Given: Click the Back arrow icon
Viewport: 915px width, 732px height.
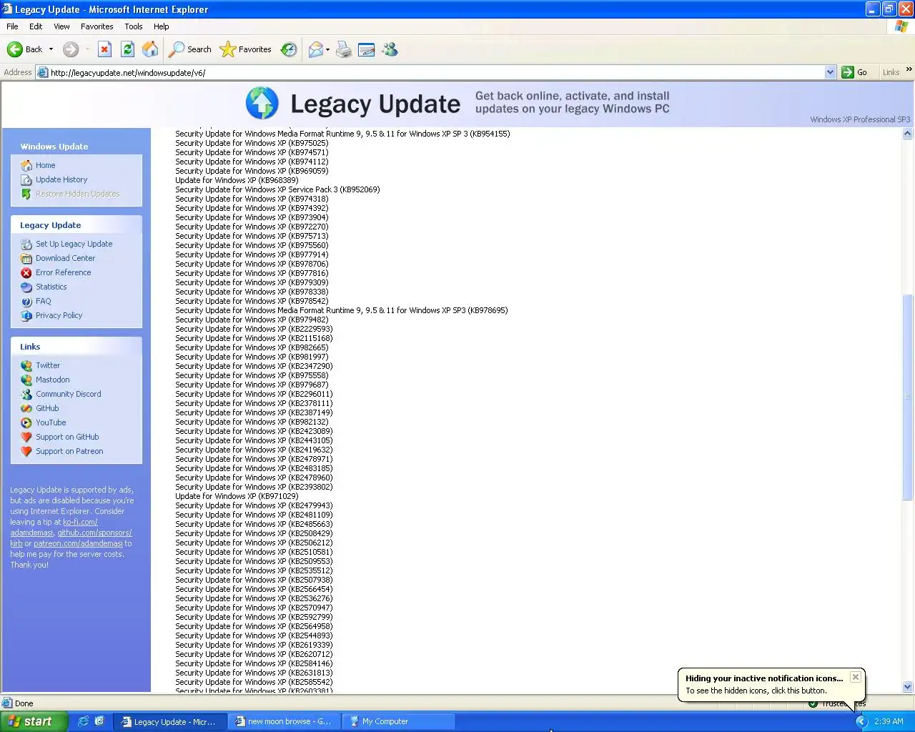Looking at the screenshot, I should click(15, 49).
